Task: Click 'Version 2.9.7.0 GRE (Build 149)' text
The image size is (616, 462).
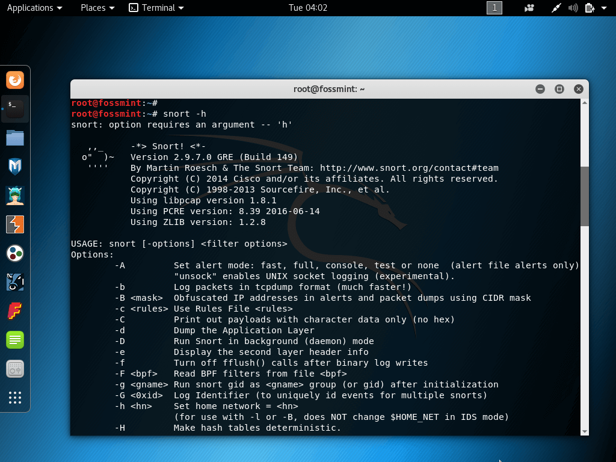Action: click(214, 157)
